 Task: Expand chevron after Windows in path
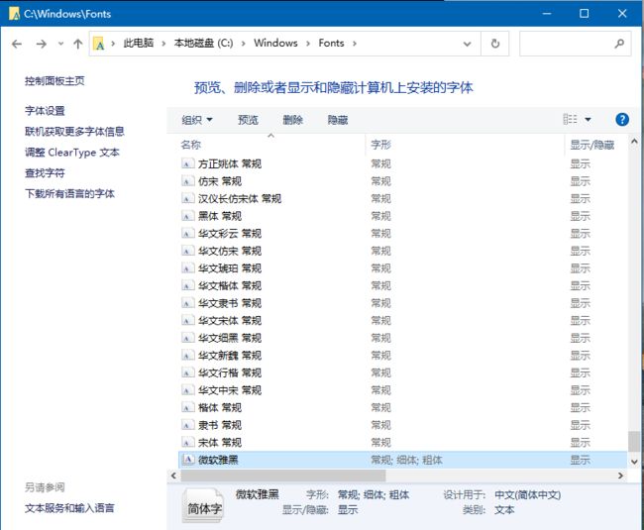[308, 44]
